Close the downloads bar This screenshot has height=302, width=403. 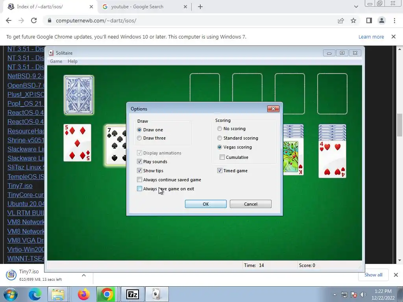click(x=396, y=275)
